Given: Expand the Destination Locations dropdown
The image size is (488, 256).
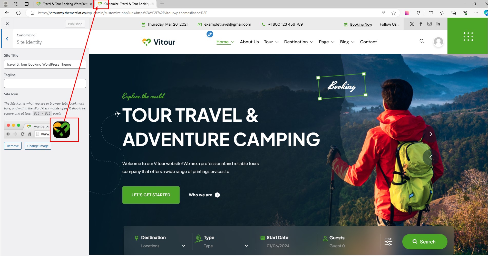Looking at the screenshot, I should pyautogui.click(x=163, y=246).
